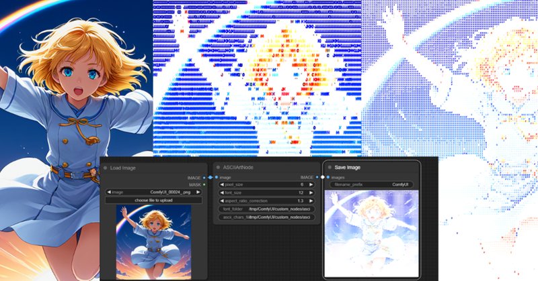Click the images input label on Save Image
The width and height of the screenshot is (538, 281).
[338, 177]
